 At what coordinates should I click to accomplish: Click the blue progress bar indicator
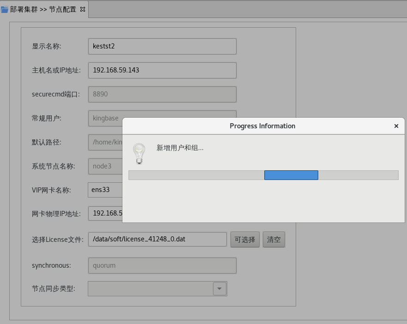pyautogui.click(x=291, y=175)
